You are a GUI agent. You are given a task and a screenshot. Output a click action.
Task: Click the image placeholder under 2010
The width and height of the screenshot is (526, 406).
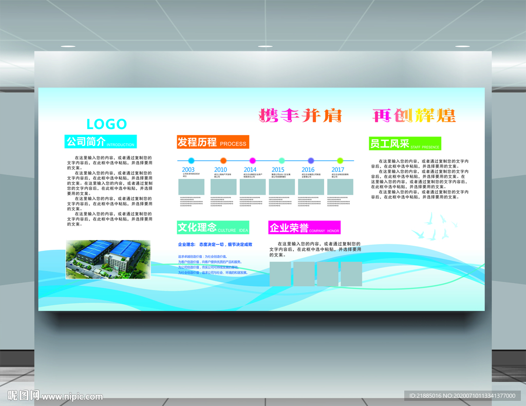223,187
